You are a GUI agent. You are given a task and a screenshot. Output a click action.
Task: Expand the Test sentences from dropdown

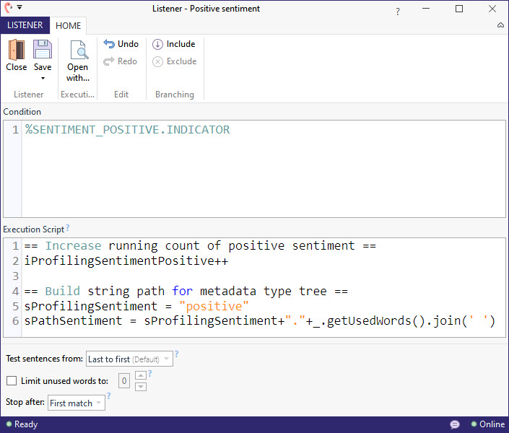point(129,359)
